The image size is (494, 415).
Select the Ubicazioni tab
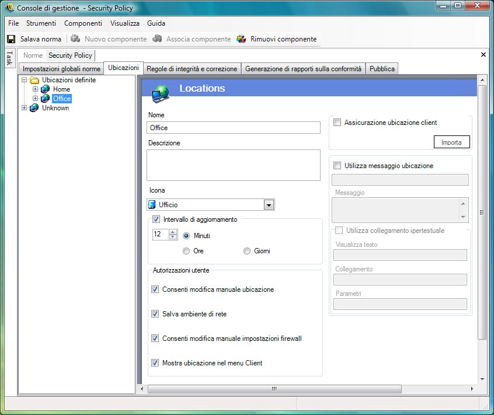point(124,68)
